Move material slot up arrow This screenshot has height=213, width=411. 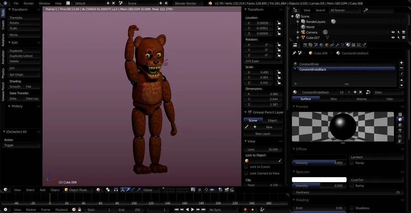click(x=401, y=80)
